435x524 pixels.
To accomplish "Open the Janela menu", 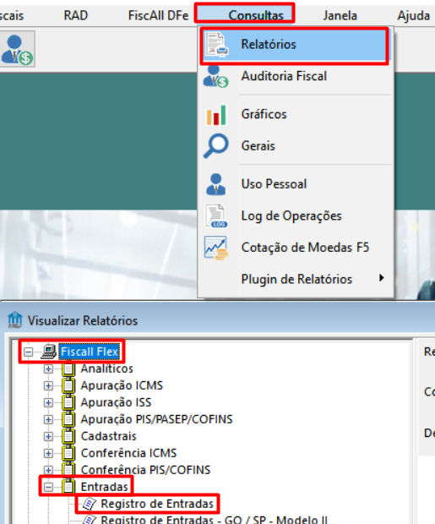I will (340, 15).
